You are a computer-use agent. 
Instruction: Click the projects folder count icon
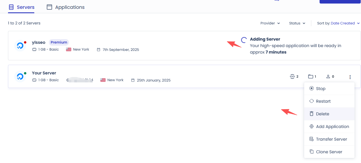[x=310, y=76]
